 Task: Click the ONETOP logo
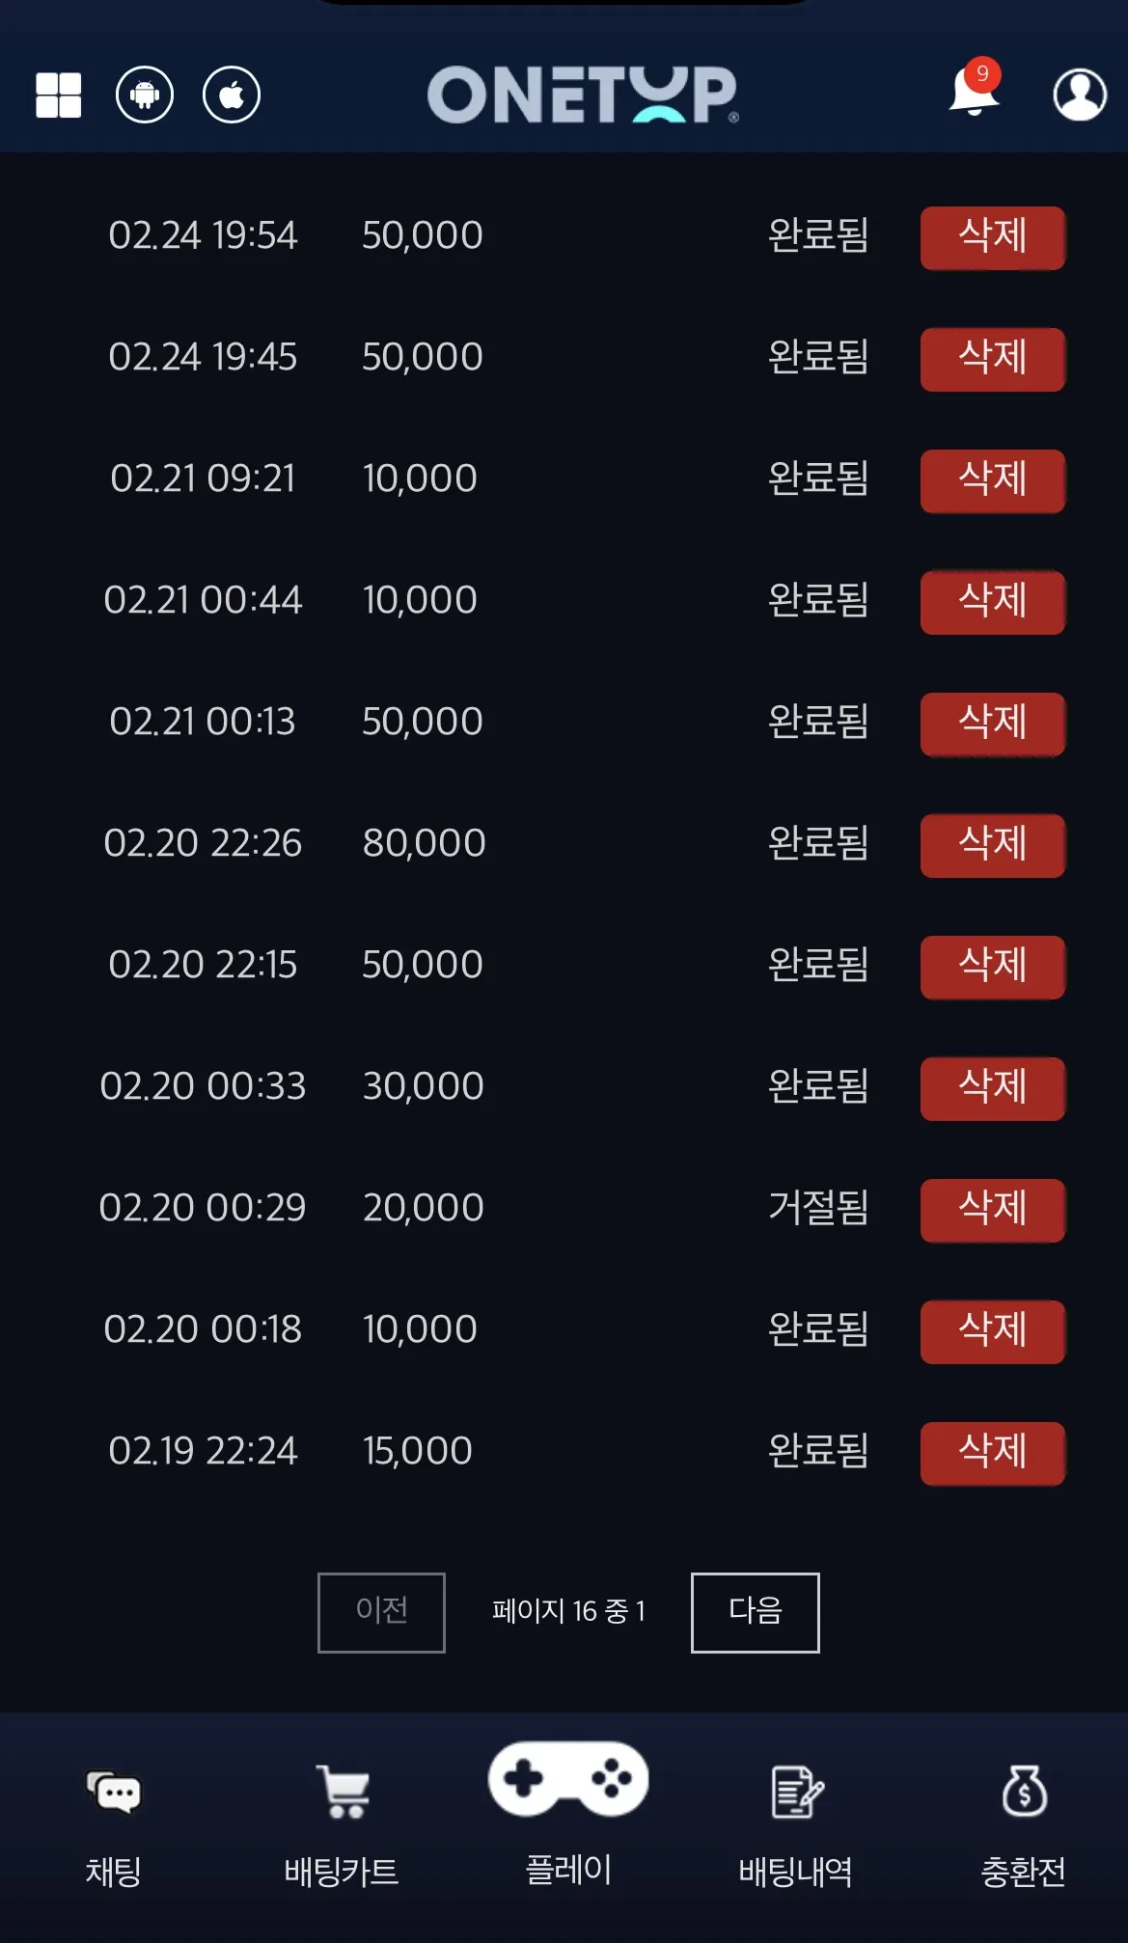click(583, 95)
